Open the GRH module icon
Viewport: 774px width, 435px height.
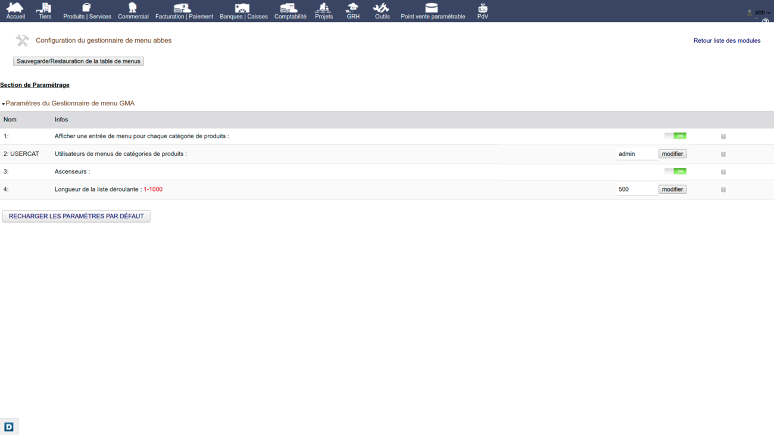(x=353, y=8)
